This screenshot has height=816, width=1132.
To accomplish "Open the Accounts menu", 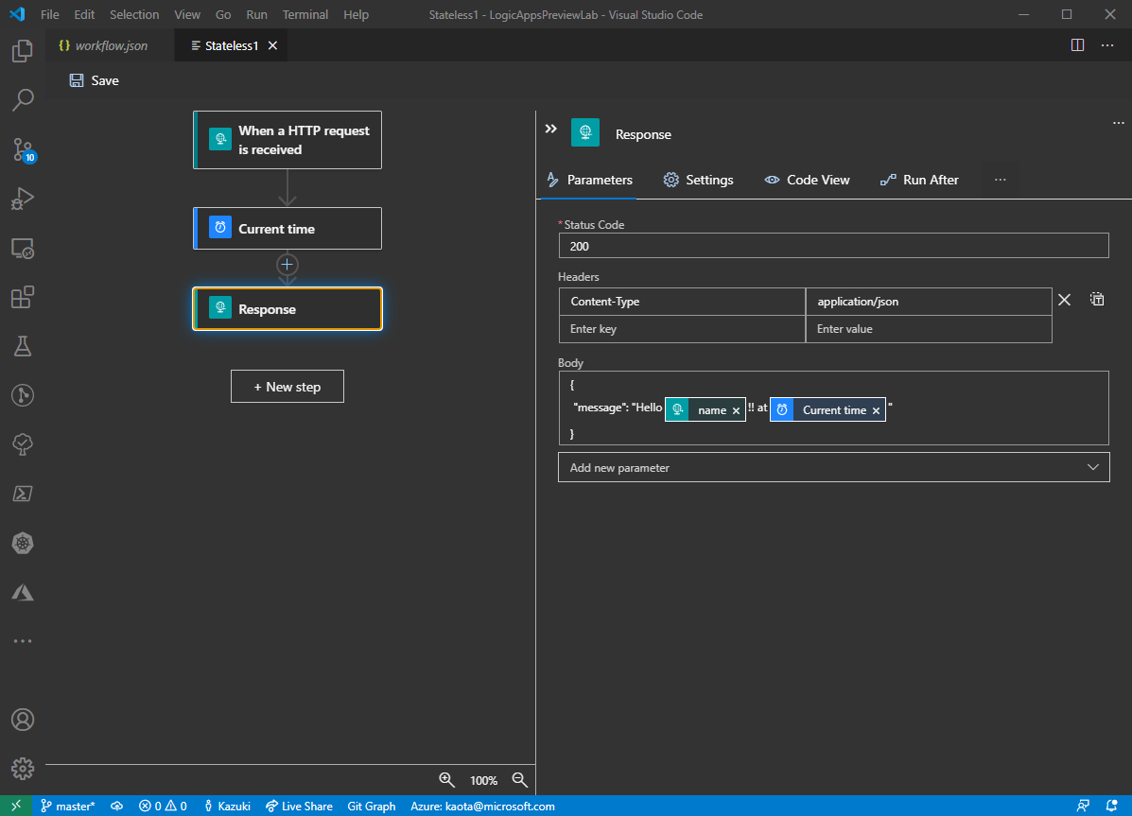I will (x=23, y=720).
